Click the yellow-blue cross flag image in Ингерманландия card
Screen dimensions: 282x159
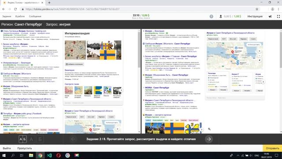click(x=108, y=55)
